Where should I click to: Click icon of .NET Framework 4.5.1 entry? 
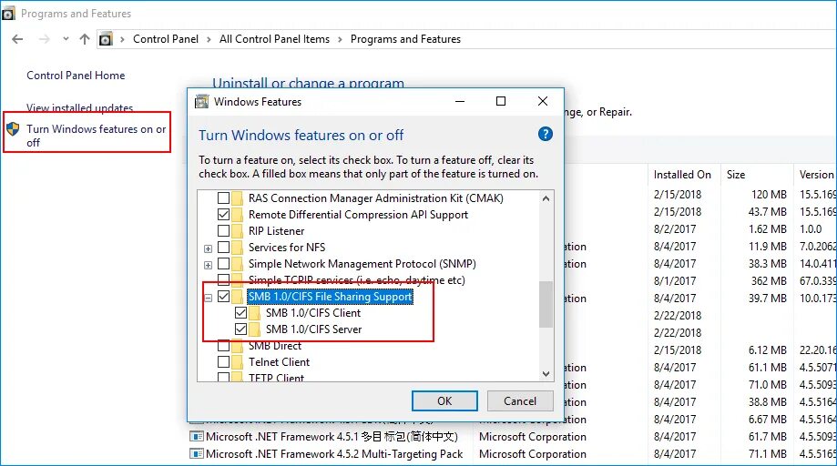pos(197,437)
